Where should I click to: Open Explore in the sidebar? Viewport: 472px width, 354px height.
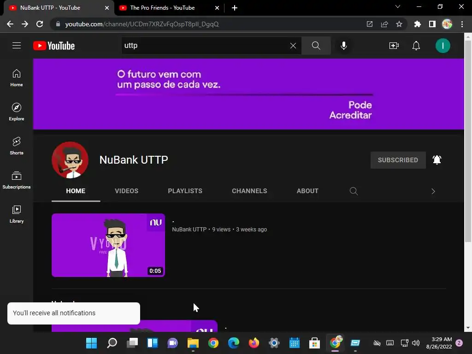pos(17,112)
